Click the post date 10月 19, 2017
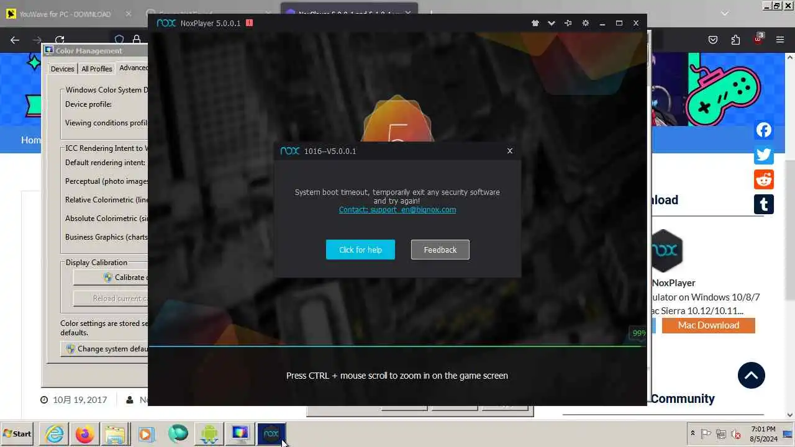 click(x=79, y=400)
